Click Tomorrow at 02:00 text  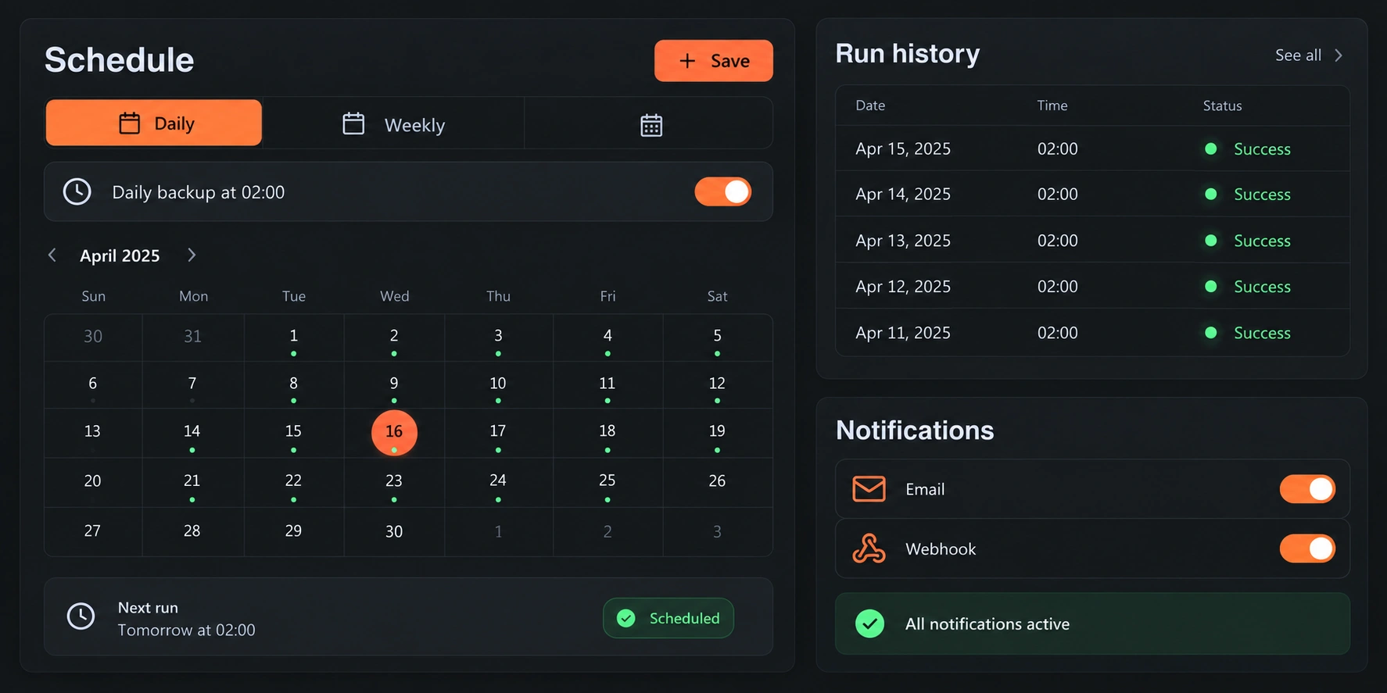[x=187, y=630]
